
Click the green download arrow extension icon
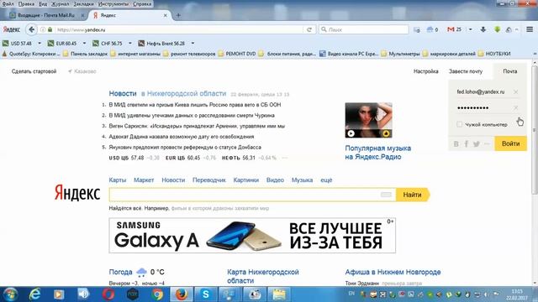click(x=497, y=29)
